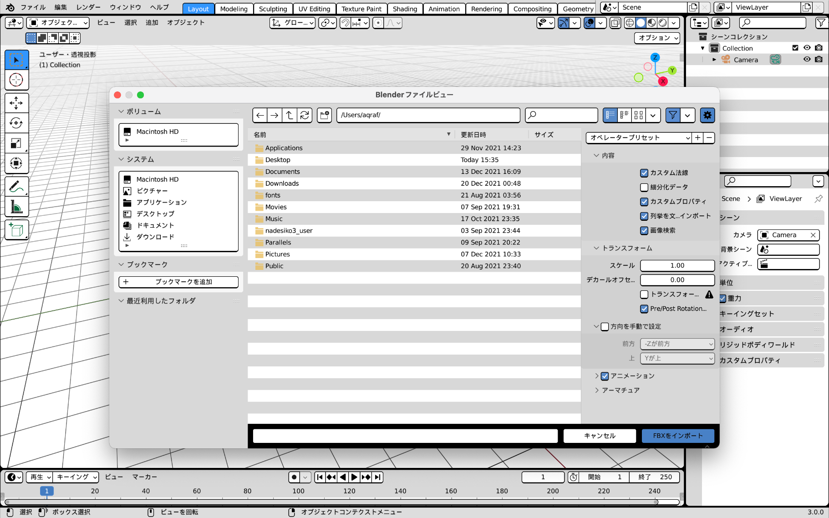Click frame 1 playhead on timeline
Viewport: 829px width, 518px height.
[x=46, y=491]
